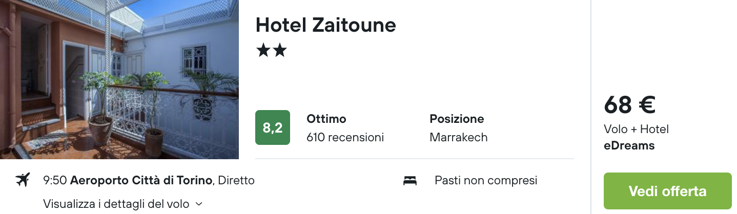Click the bed meals icon
Image resolution: width=737 pixels, height=214 pixels.
(x=410, y=180)
